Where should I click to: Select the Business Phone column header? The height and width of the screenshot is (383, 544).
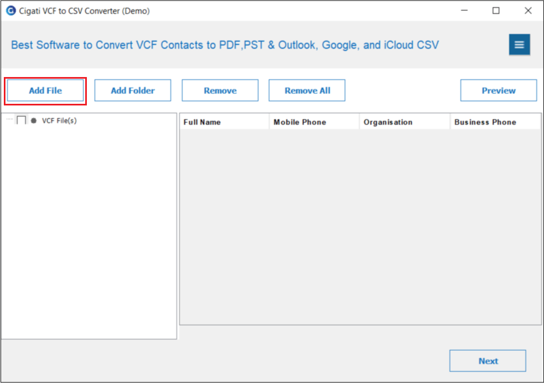point(495,122)
